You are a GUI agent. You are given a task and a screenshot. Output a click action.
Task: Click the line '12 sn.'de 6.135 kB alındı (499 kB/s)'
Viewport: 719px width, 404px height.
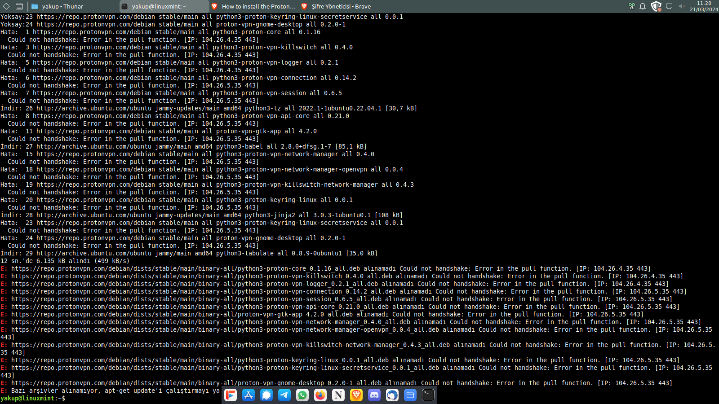(65, 261)
